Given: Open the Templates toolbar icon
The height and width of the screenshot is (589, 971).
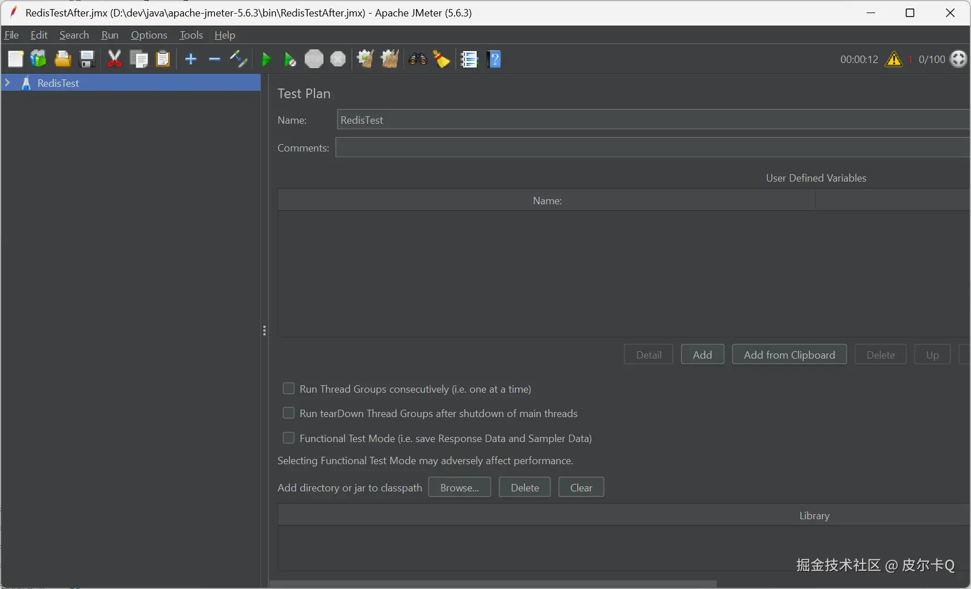Looking at the screenshot, I should point(38,59).
